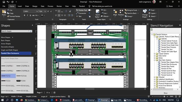The height and width of the screenshot is (102, 182).
Task: Toggle Underline formatting
Action: (30, 15)
